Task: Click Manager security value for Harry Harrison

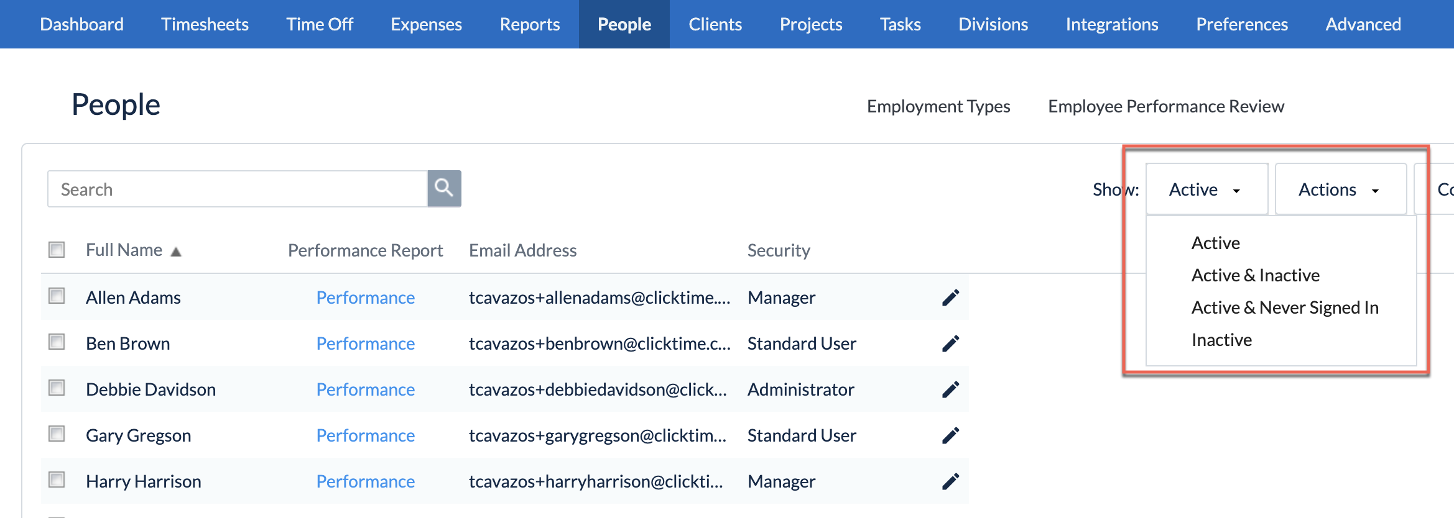Action: [781, 481]
